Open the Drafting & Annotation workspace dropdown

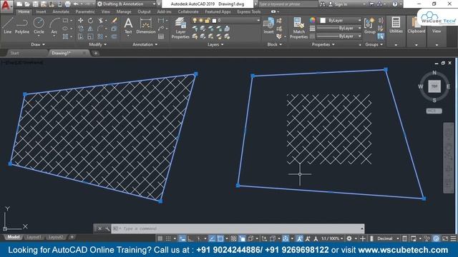pos(126,4)
